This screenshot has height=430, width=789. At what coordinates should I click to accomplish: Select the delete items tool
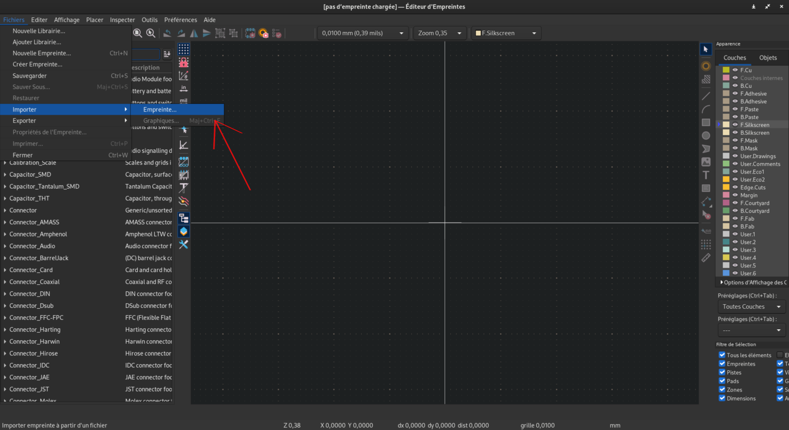coord(706,214)
